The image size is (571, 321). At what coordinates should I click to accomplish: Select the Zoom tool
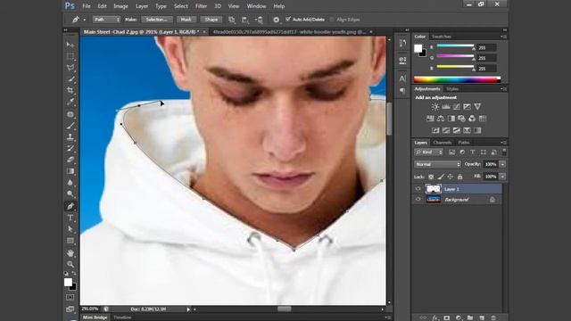click(x=70, y=264)
